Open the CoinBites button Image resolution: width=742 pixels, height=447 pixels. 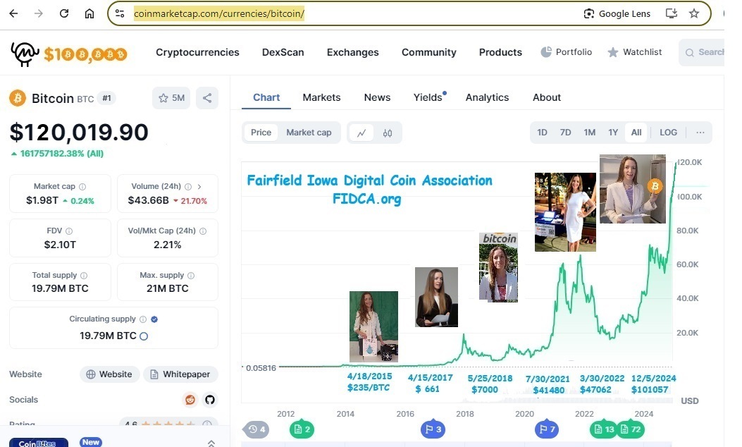click(x=39, y=443)
